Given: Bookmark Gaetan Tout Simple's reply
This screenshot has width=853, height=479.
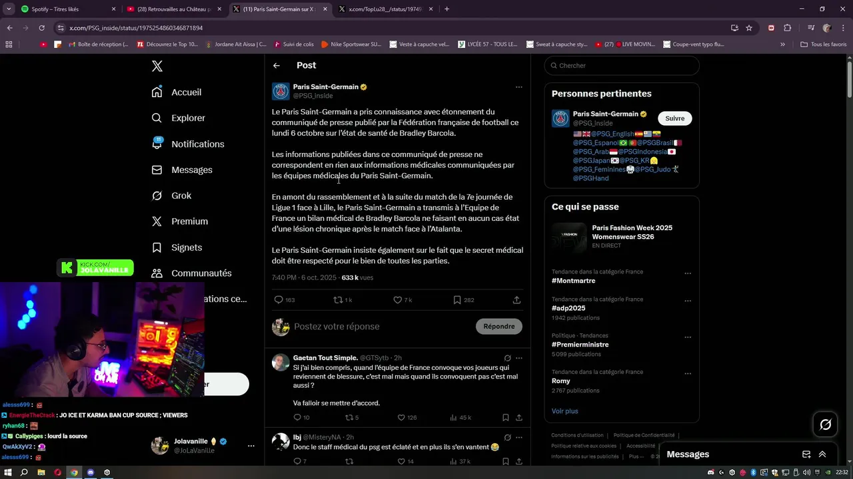Looking at the screenshot, I should (506, 418).
